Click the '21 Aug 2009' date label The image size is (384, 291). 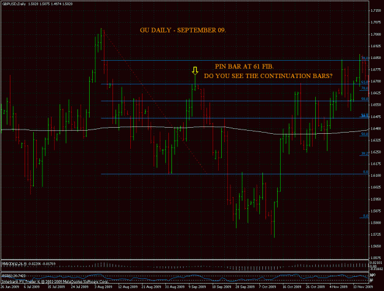click(152, 287)
